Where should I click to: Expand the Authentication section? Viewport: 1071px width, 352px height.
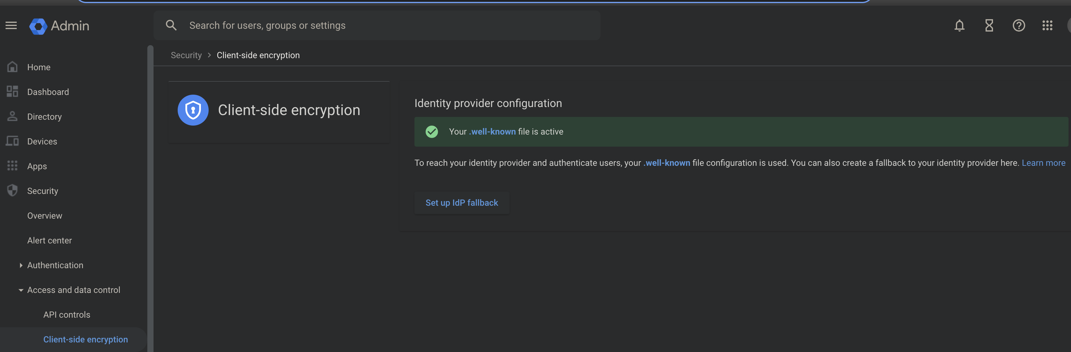pyautogui.click(x=21, y=265)
